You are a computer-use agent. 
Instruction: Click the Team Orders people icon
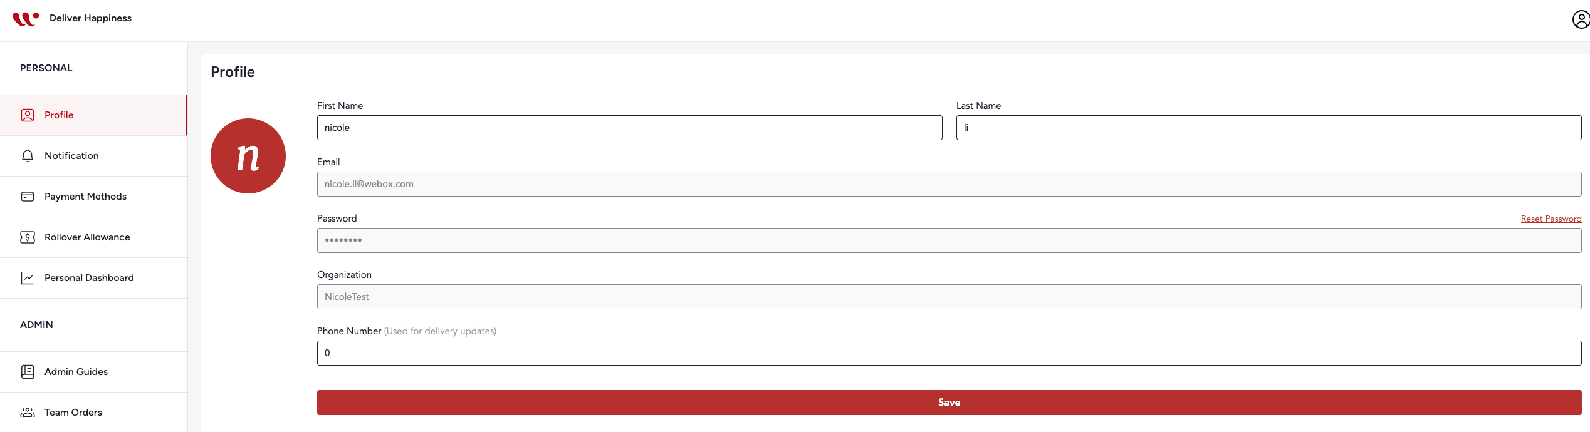coord(28,413)
